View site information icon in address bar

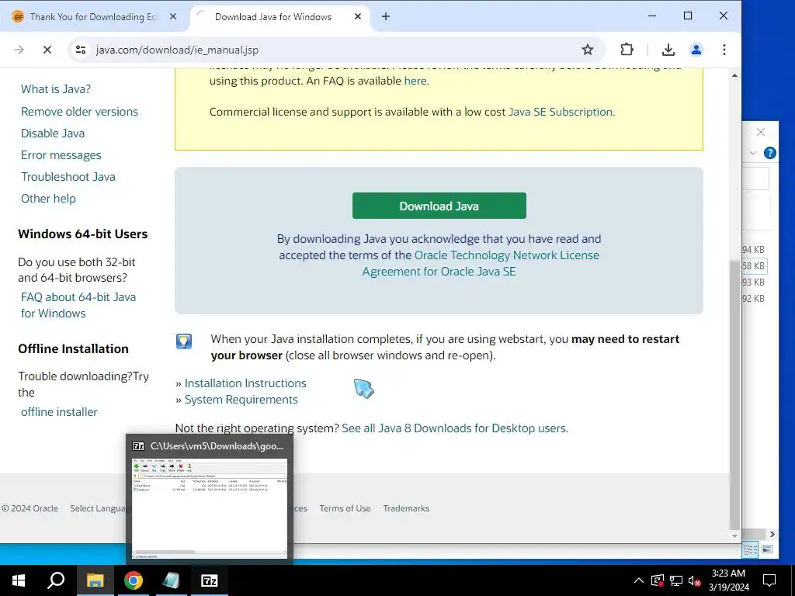pyautogui.click(x=81, y=50)
